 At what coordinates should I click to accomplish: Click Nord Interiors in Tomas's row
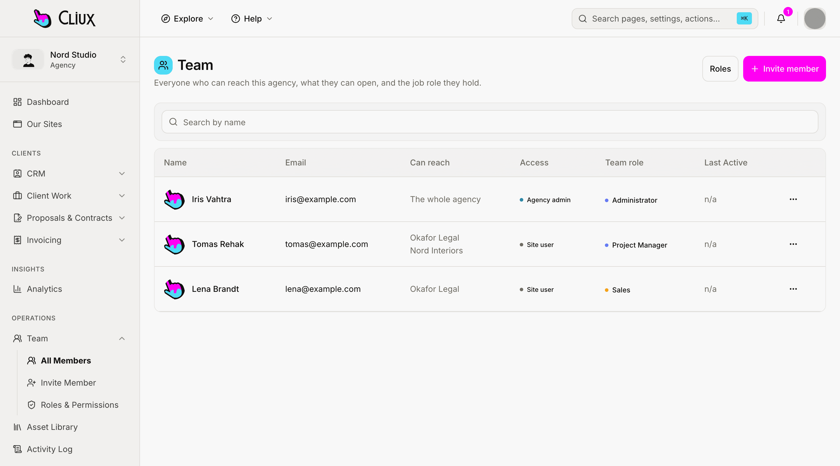[436, 250]
